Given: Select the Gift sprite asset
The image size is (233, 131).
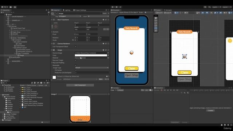Looking at the screenshot, I should pyautogui.click(x=25, y=107).
